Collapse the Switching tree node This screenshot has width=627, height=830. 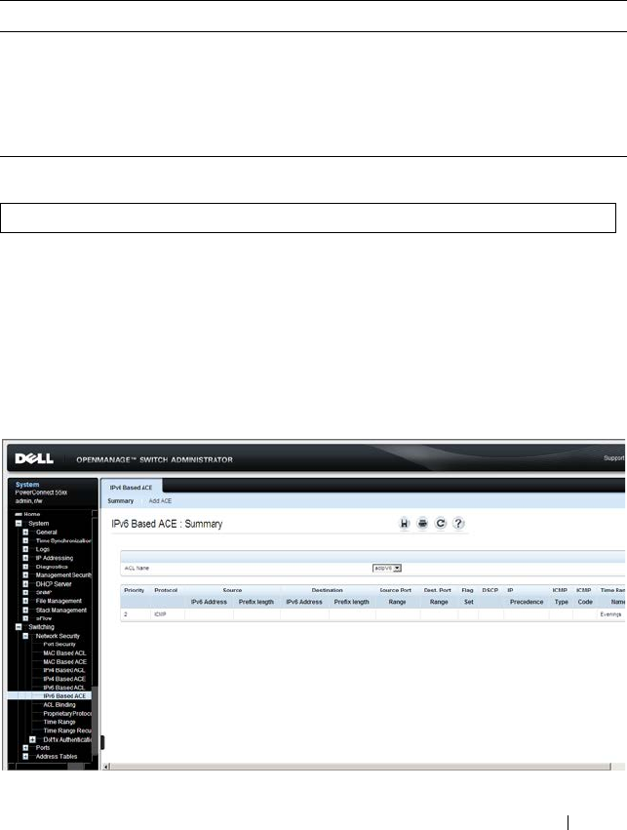19,627
